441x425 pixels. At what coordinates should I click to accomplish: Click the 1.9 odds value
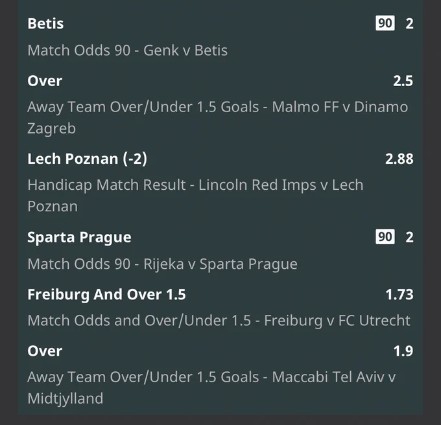pos(403,351)
